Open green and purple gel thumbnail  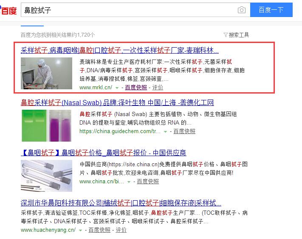tap(46, 125)
